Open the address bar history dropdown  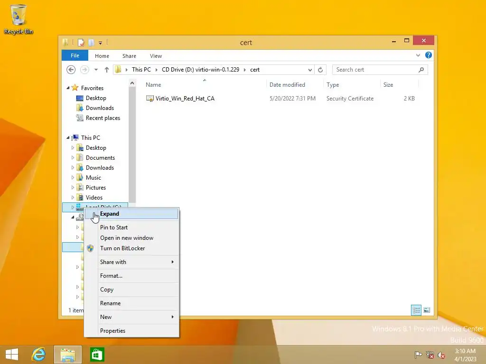[310, 70]
